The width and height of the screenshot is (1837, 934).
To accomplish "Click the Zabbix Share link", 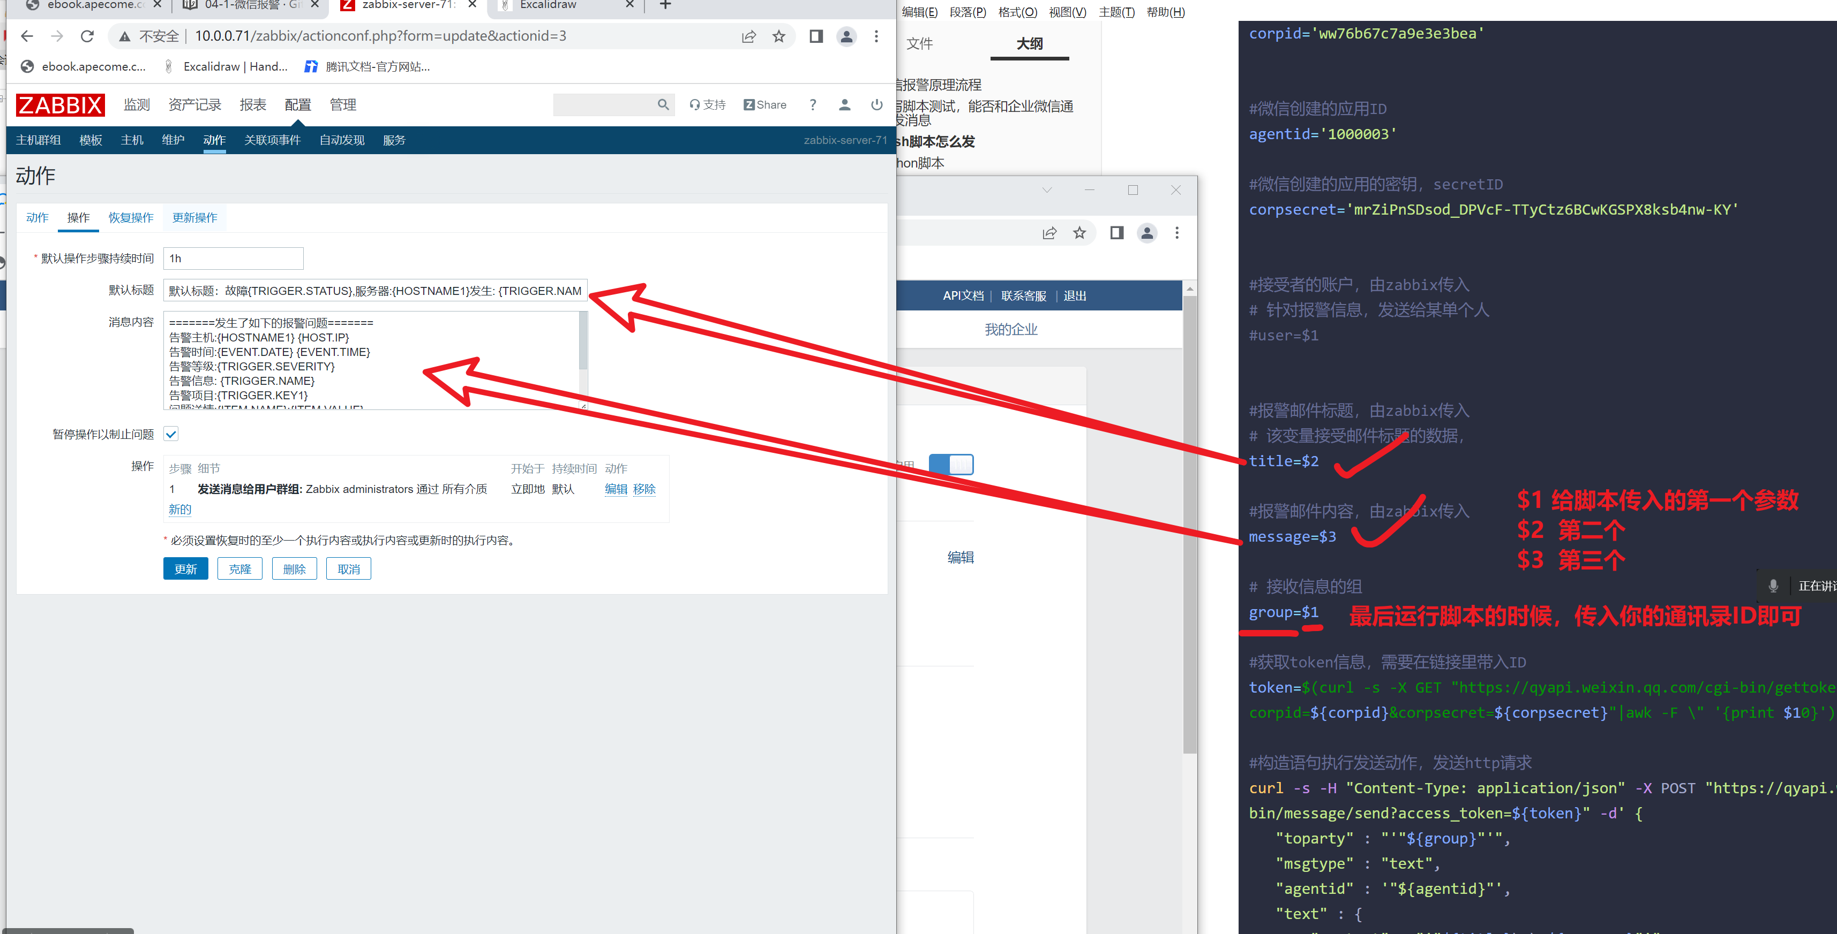I will [765, 105].
